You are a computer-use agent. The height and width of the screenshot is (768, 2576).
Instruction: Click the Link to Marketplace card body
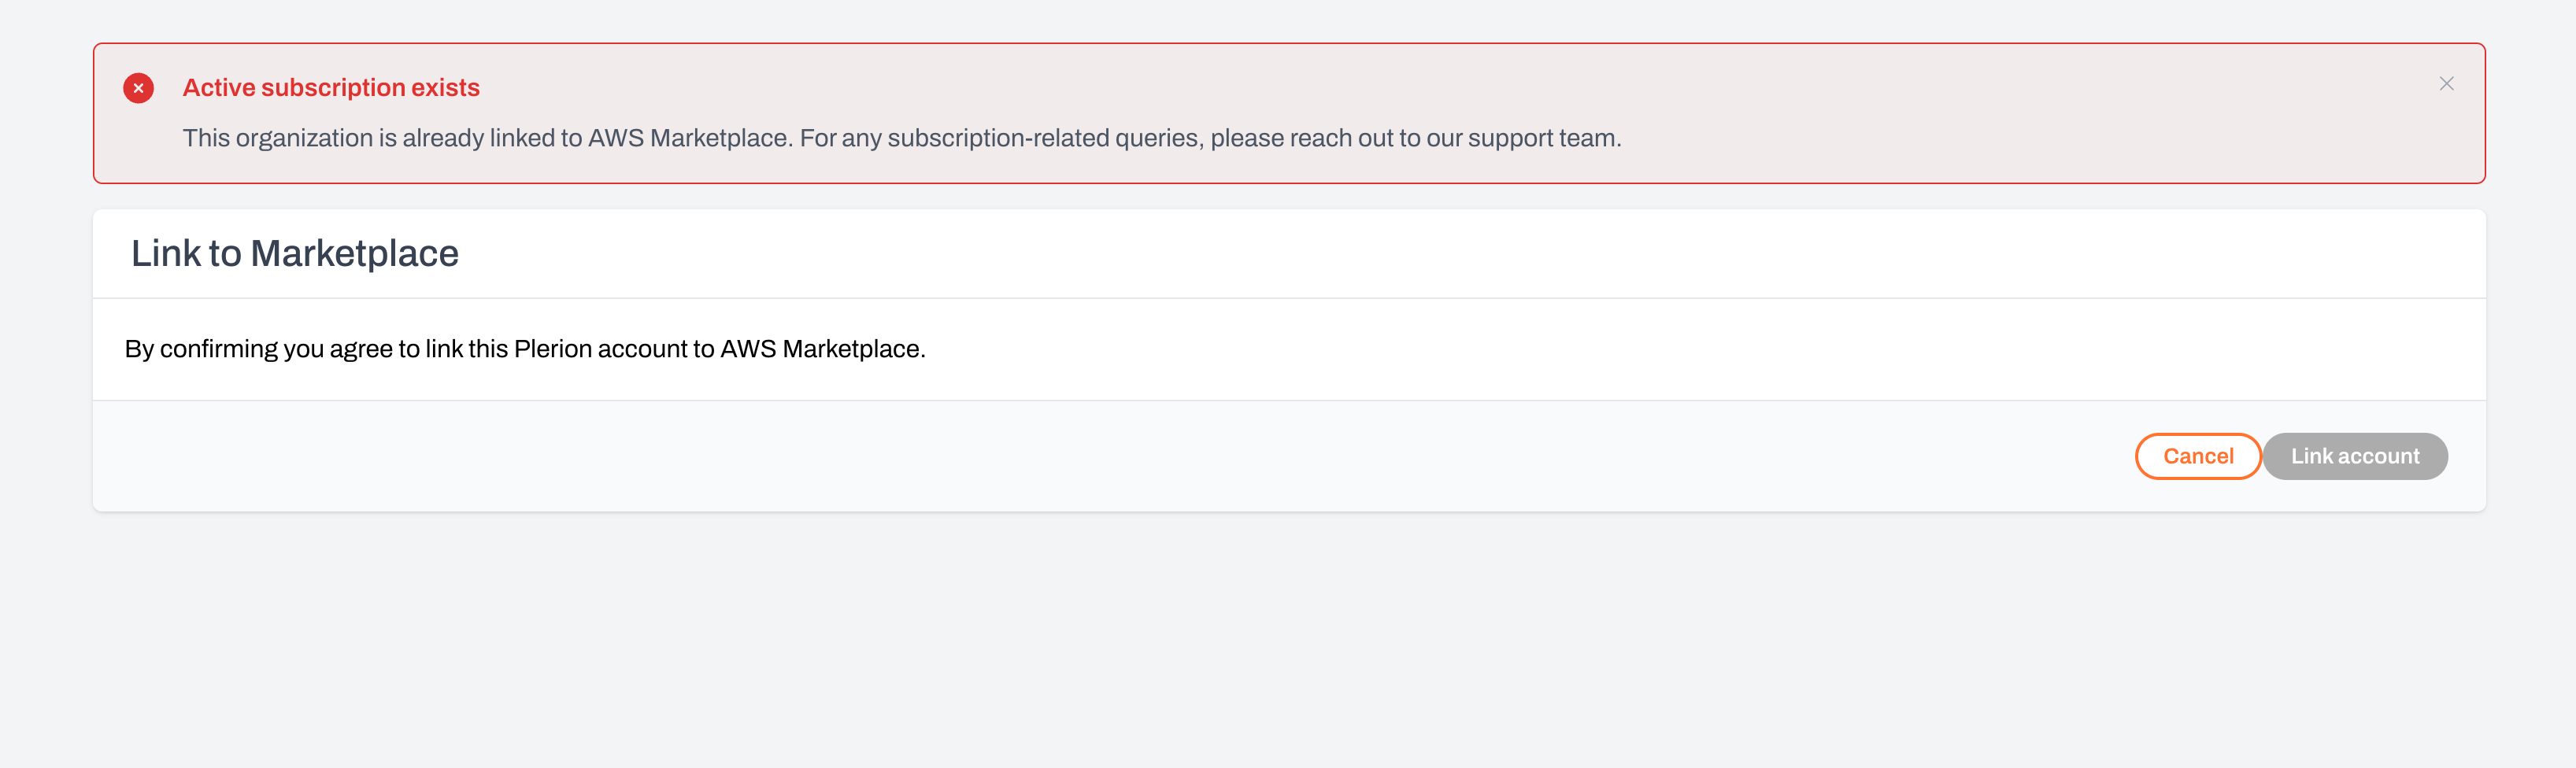[x=1288, y=349]
